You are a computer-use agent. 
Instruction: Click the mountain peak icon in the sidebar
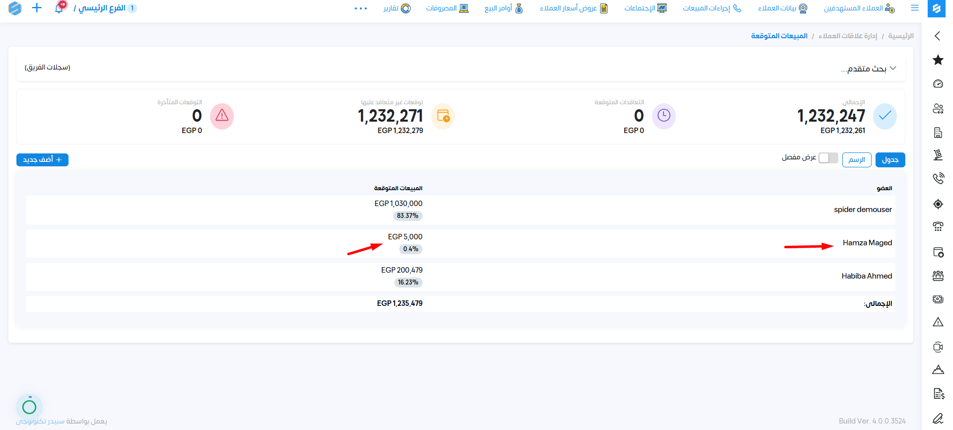click(x=938, y=369)
